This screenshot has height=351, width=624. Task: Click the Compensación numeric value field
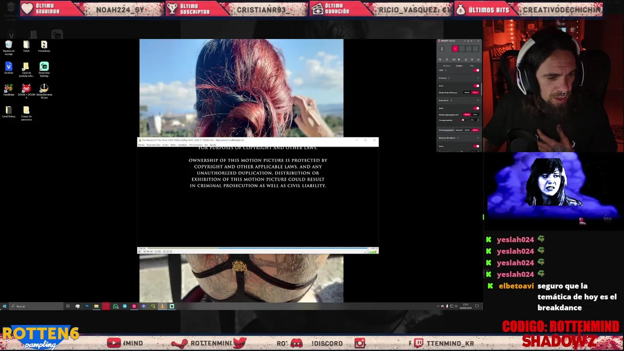[472, 120]
